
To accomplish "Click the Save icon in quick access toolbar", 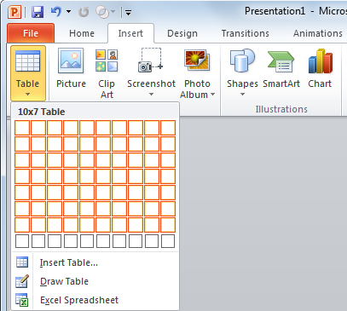I will coord(38,12).
